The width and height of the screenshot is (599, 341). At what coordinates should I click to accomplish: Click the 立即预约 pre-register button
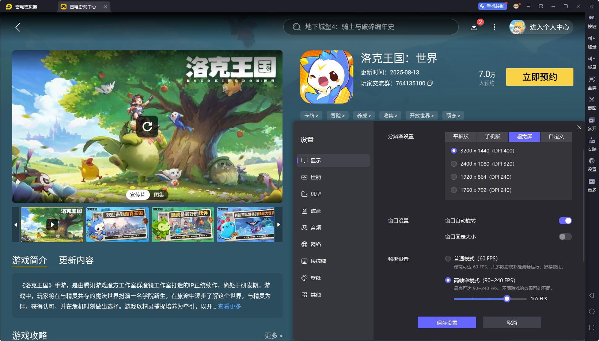pyautogui.click(x=539, y=77)
